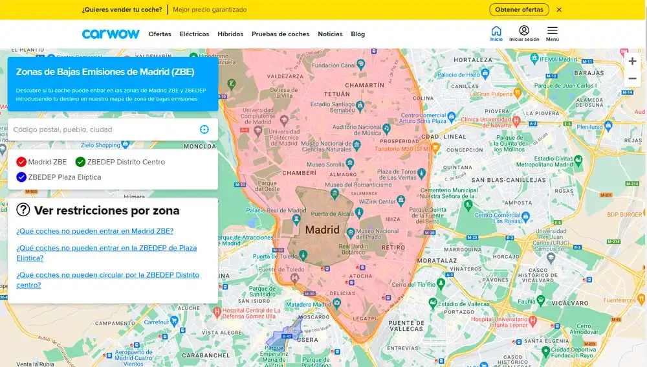
Task: Go to Inicio home icon
Action: point(496,33)
